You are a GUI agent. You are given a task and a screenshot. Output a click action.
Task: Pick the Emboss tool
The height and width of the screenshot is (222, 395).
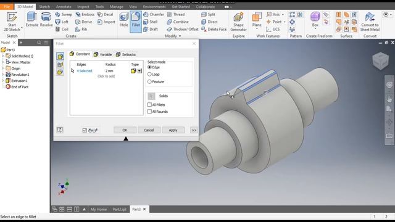coord(85,14)
